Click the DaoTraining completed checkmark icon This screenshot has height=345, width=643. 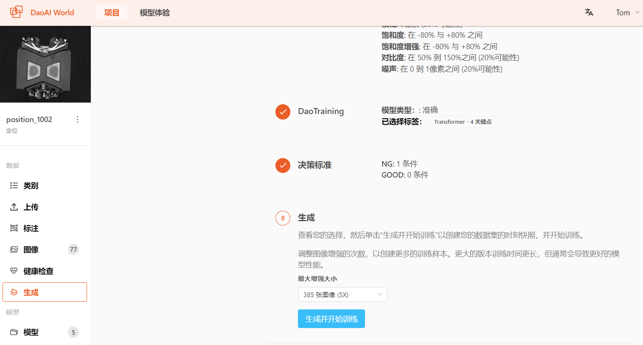click(x=283, y=112)
